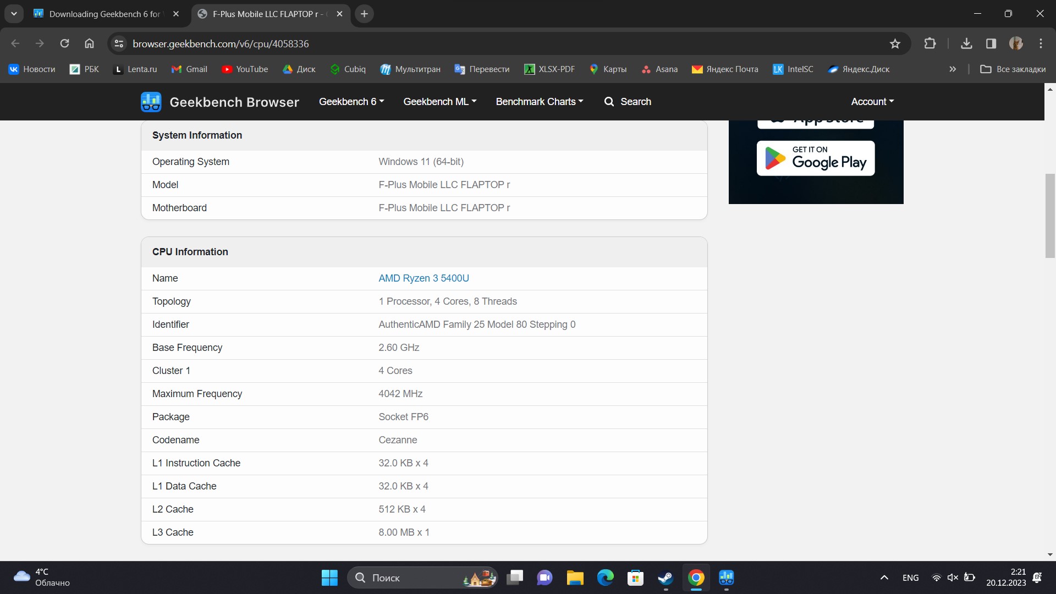This screenshot has height=594, width=1056.
Task: Open the Account dropdown
Action: (872, 102)
